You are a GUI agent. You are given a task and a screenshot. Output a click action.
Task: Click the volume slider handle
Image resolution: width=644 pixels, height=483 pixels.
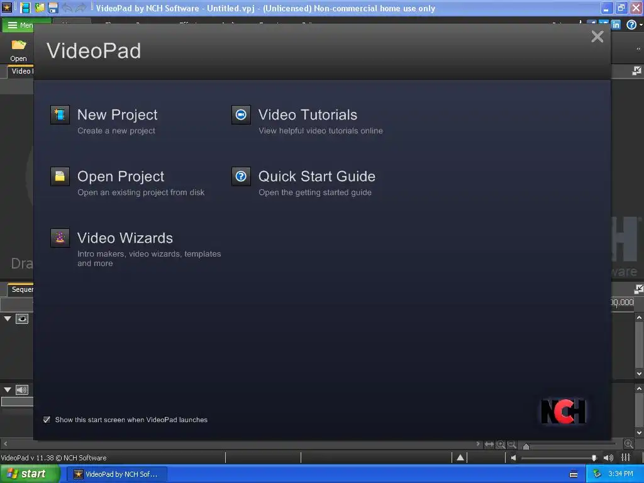(594, 458)
